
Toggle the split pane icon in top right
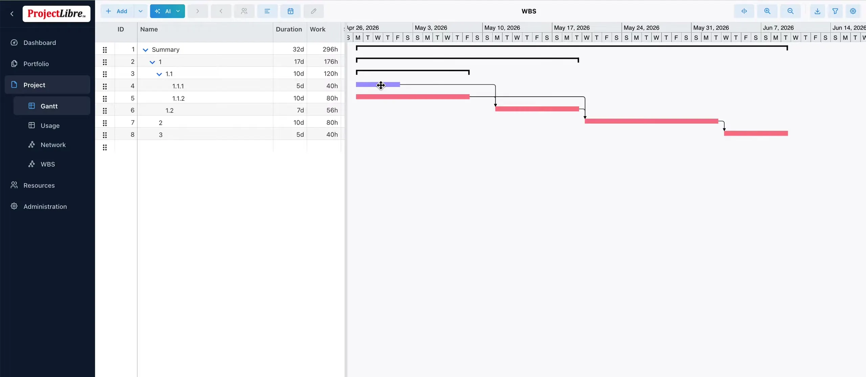744,11
